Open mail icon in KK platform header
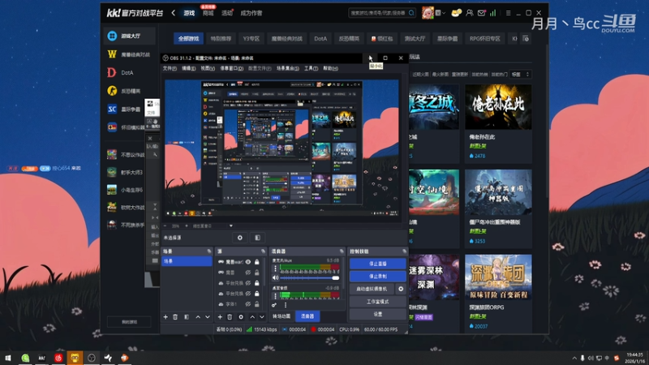This screenshot has height=365, width=649. 481,13
